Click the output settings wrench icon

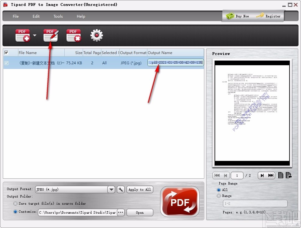click(x=121, y=189)
